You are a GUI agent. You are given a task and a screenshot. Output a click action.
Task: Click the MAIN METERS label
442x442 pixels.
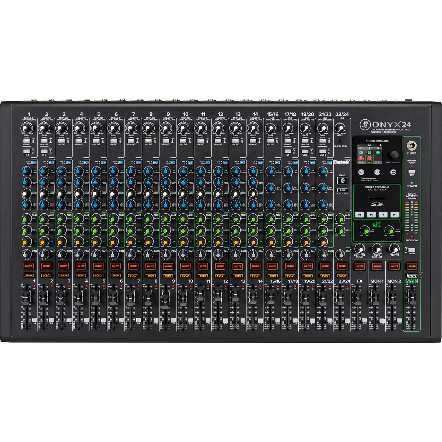coord(412,195)
